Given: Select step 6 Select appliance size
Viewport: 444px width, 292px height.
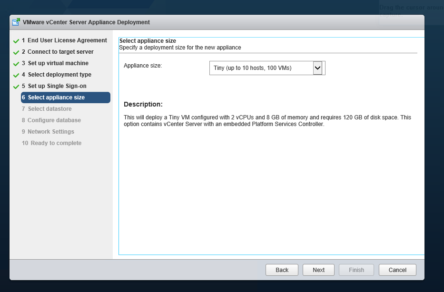Looking at the screenshot, I should click(66, 97).
